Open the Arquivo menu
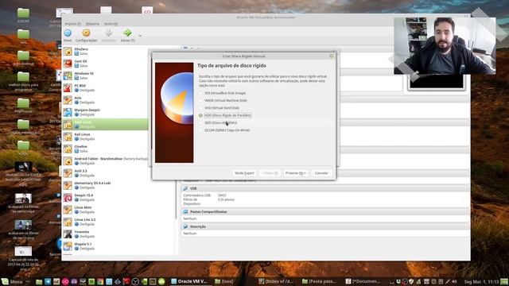509x286 pixels. click(x=72, y=24)
